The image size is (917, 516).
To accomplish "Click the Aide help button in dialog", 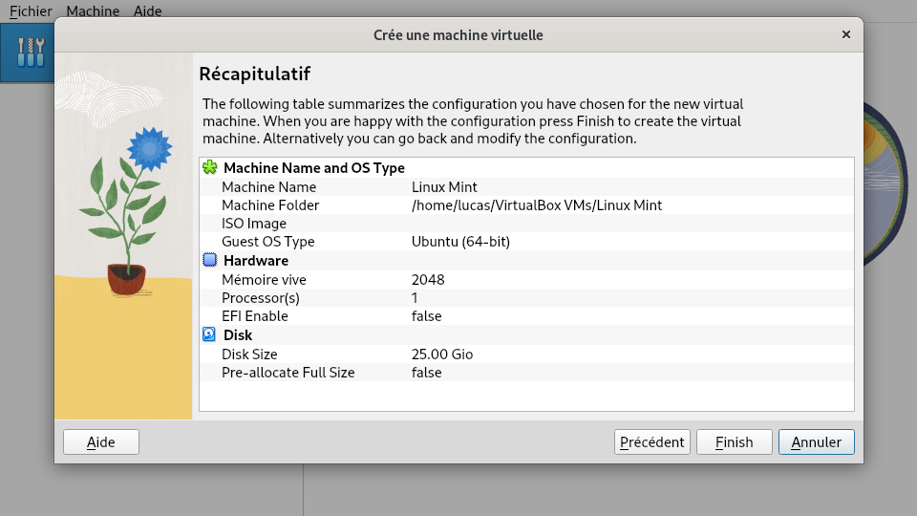I will 101,442.
